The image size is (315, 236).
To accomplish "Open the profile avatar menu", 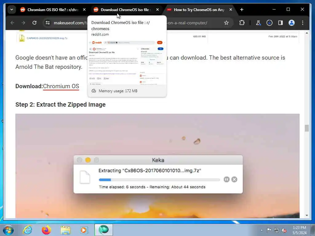I will tap(292, 23).
